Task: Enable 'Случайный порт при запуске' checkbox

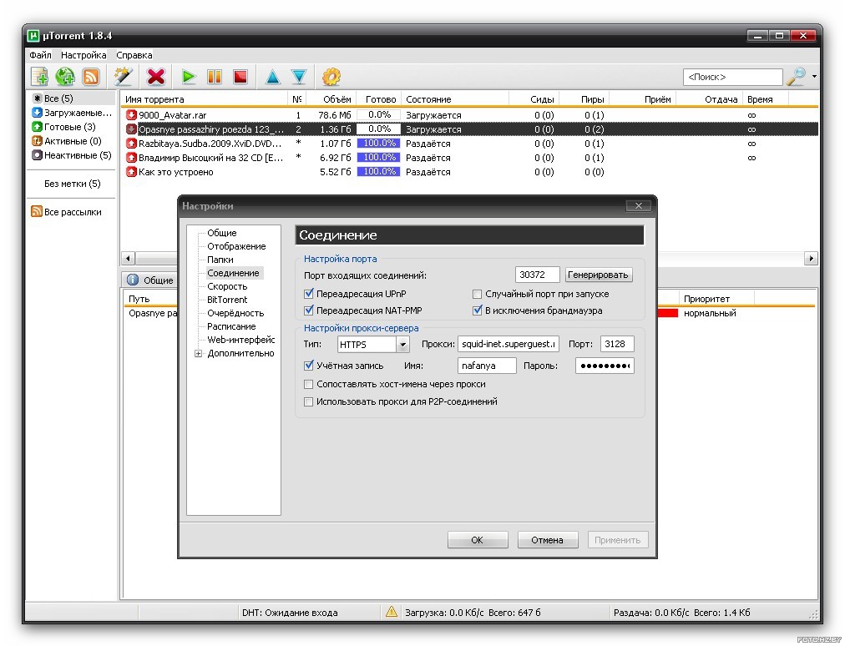Action: pos(477,294)
